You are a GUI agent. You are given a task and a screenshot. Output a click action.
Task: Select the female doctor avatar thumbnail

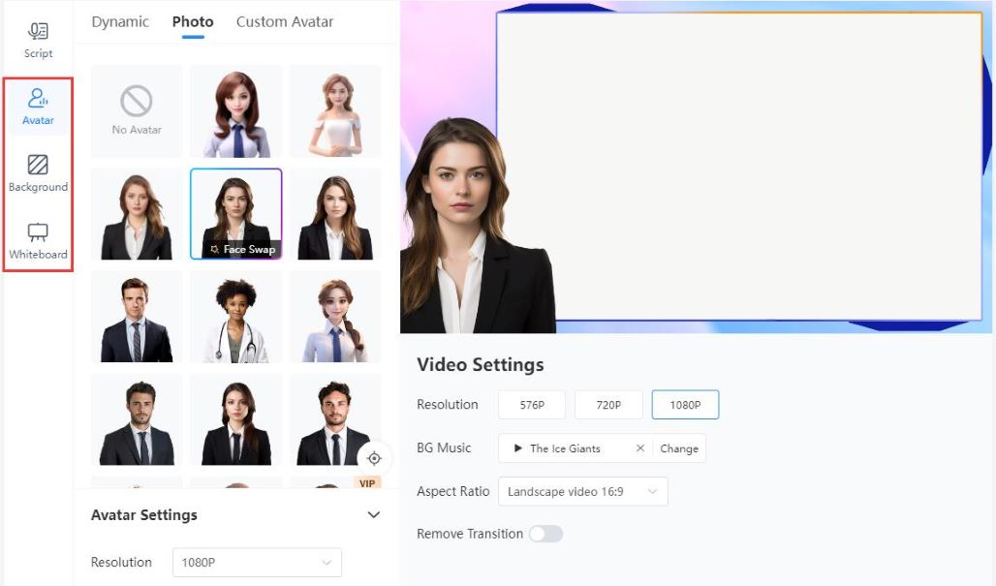[x=235, y=316]
